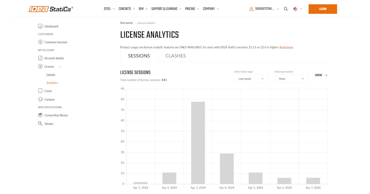Open the Steel menu
This screenshot has width=370, height=194.
[109, 9]
